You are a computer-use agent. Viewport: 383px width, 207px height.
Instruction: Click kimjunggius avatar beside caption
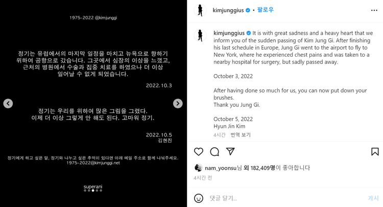(200, 35)
